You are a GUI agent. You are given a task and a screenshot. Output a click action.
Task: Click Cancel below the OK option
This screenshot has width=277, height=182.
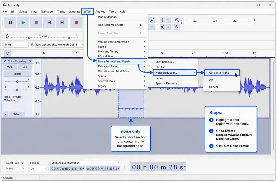(x=213, y=87)
